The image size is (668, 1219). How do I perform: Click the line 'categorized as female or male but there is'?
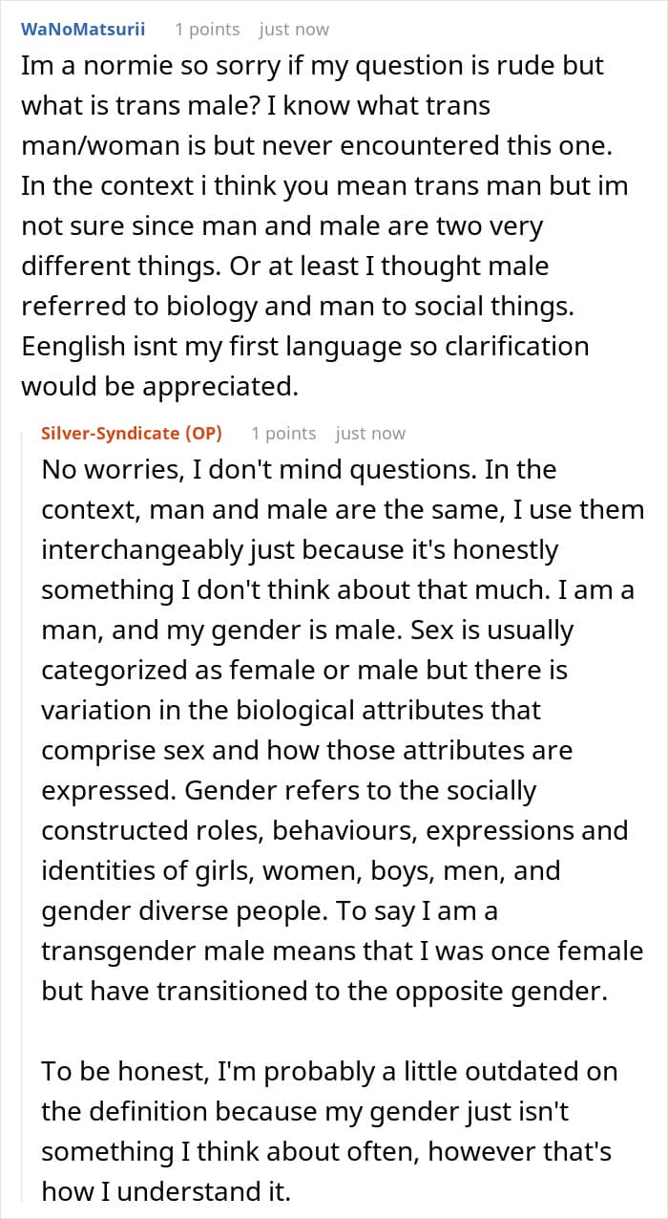pyautogui.click(x=304, y=671)
